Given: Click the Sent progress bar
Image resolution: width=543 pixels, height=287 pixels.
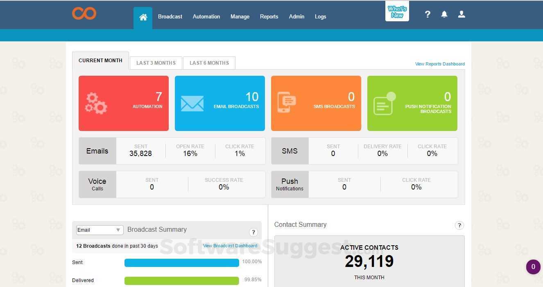Looking at the screenshot, I should coord(181,262).
